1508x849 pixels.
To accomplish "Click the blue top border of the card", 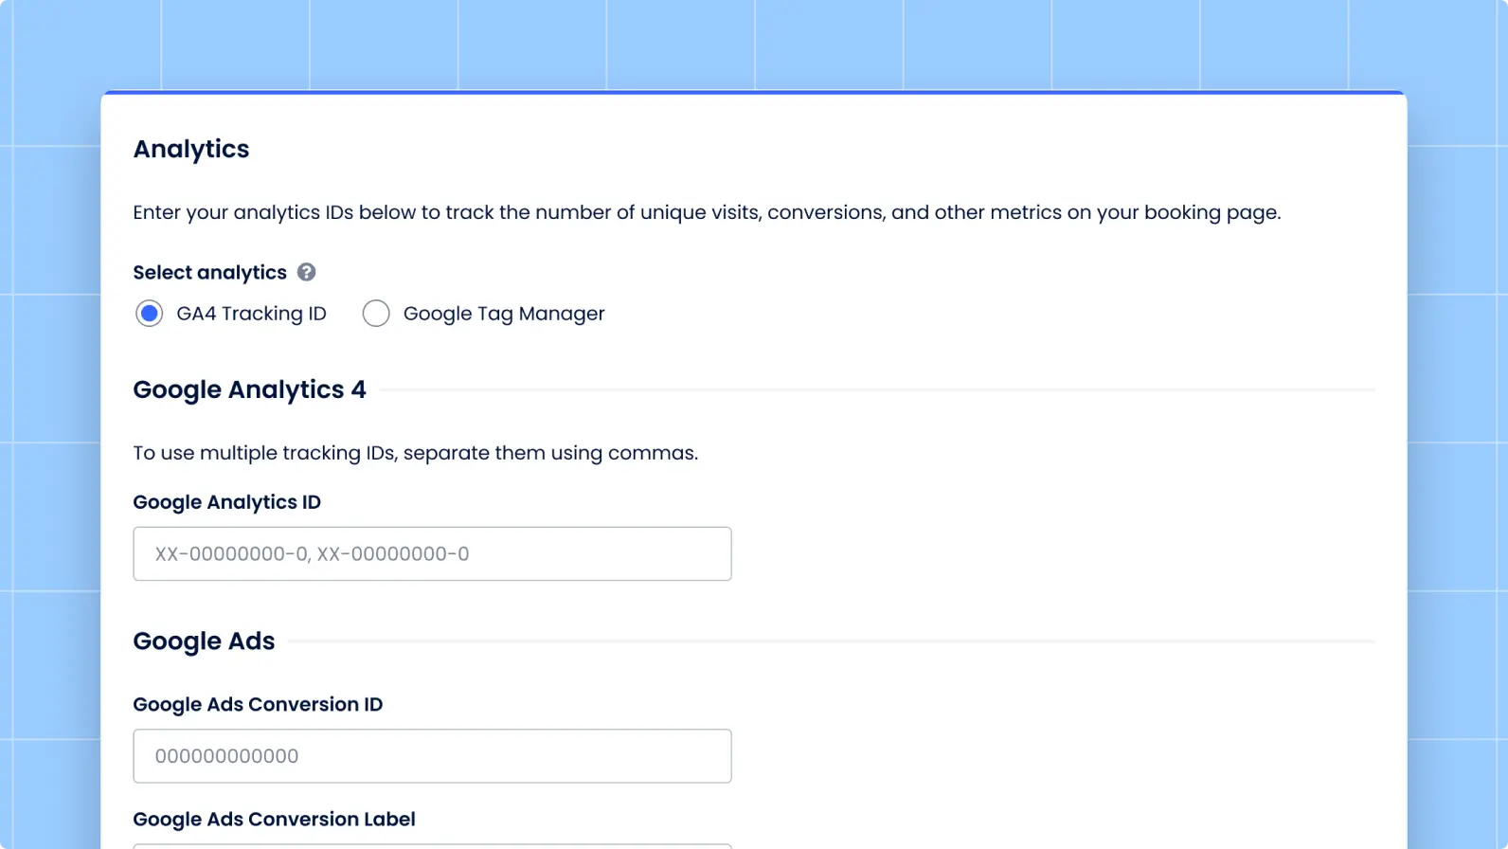I will pos(753,93).
